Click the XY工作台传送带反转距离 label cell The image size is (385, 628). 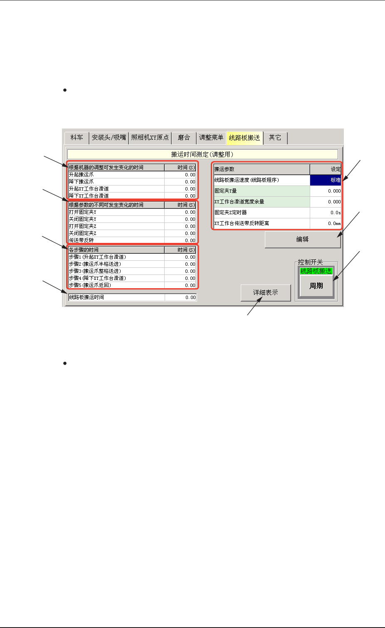[262, 223]
